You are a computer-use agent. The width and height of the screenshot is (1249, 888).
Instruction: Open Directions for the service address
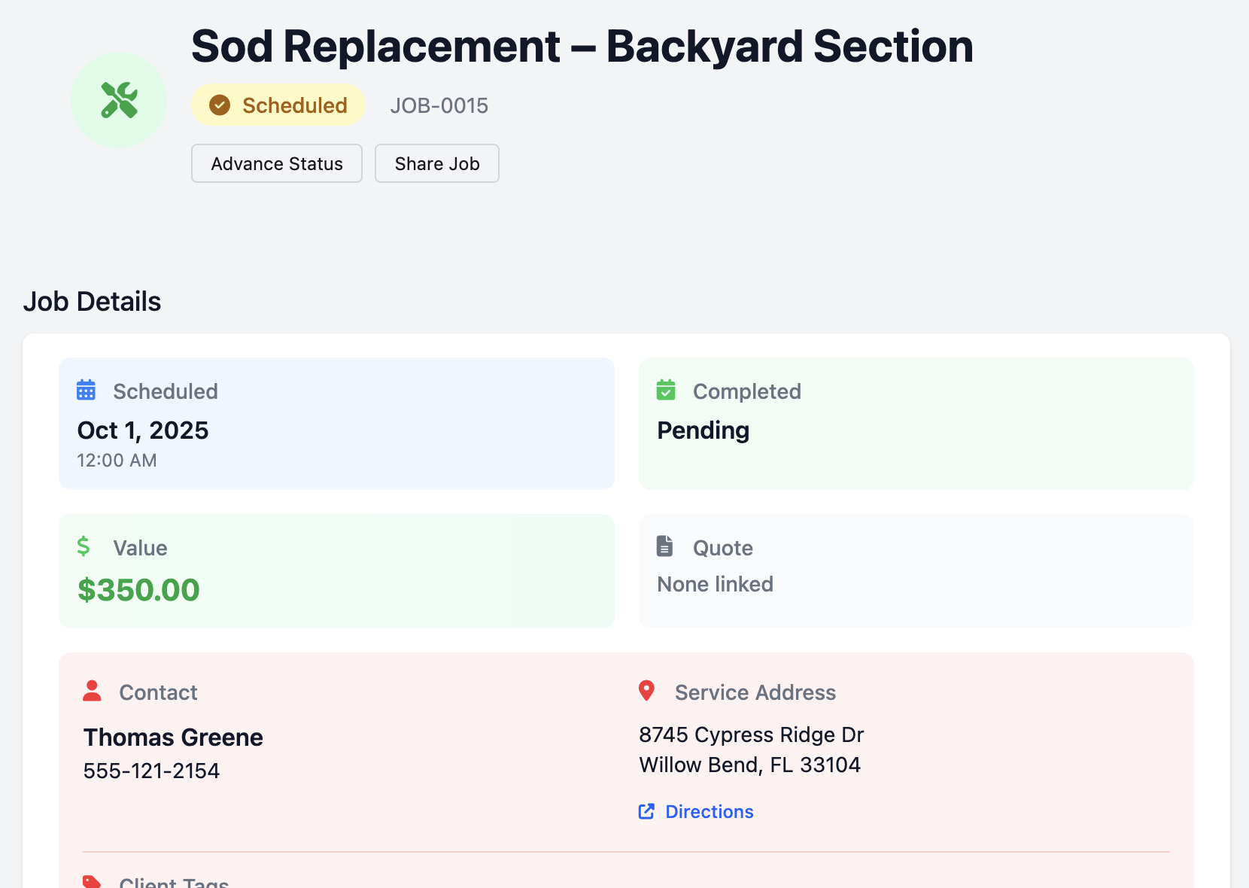coord(709,811)
